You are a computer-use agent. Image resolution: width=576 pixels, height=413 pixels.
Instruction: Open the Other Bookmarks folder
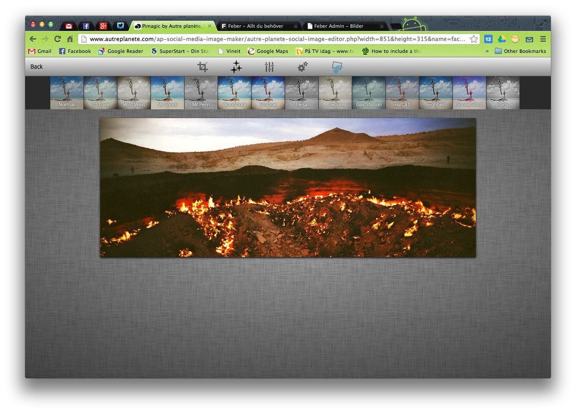point(520,51)
